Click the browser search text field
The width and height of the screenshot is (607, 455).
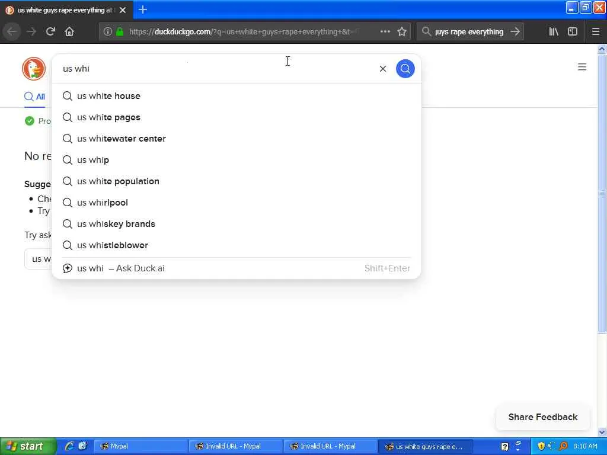pos(469,31)
